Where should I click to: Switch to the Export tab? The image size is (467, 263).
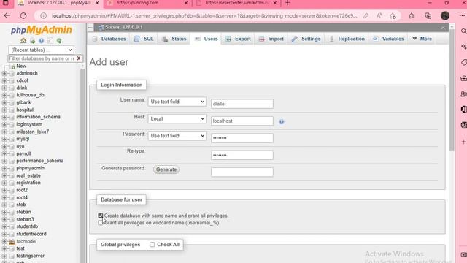click(x=239, y=39)
